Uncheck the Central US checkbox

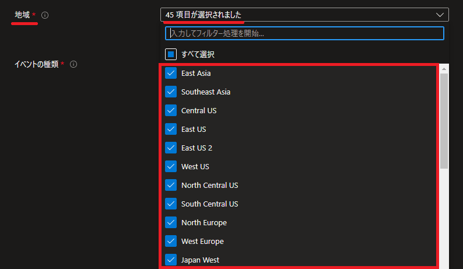(x=171, y=110)
